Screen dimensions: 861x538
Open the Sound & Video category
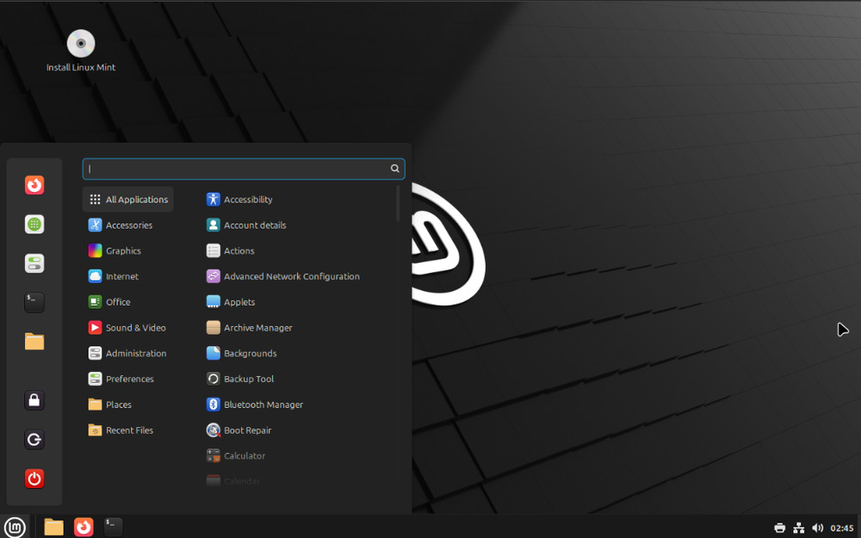point(133,327)
